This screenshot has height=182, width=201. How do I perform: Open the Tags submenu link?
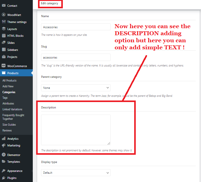coord(5,98)
